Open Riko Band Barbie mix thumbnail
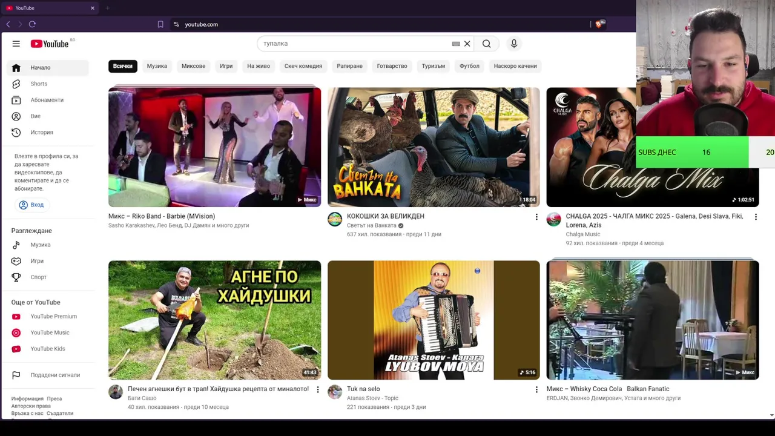This screenshot has width=775, height=436. (214, 147)
